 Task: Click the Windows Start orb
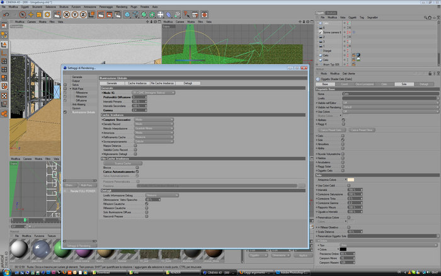click(x=6, y=272)
